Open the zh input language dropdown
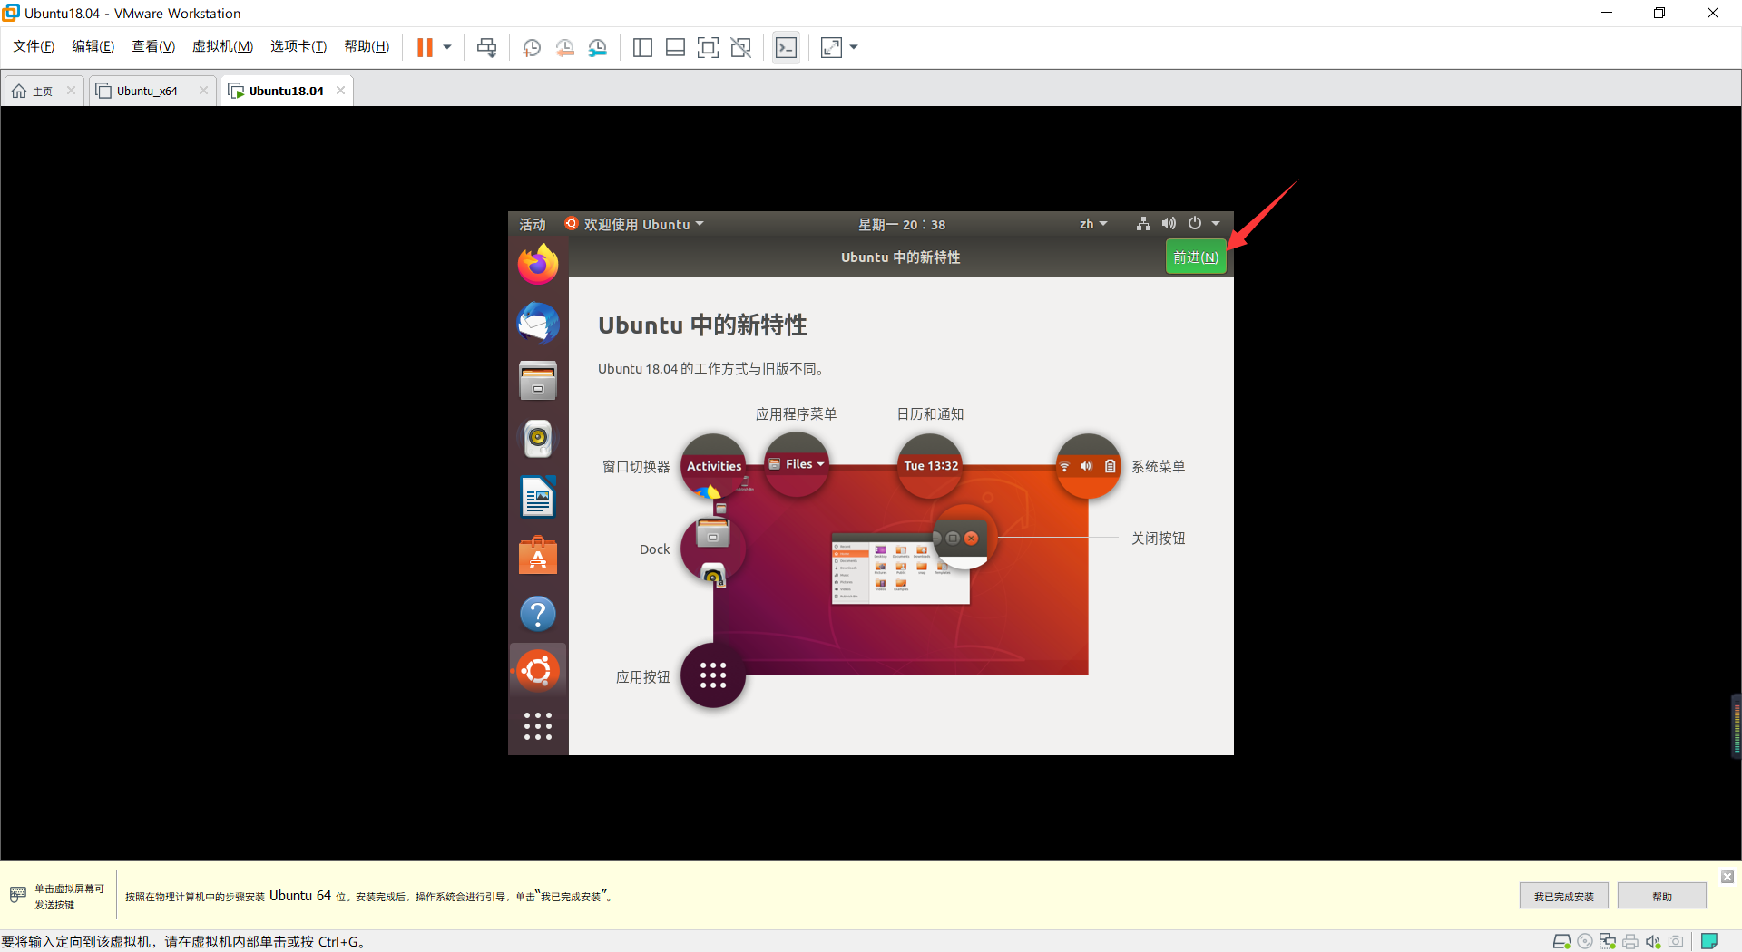Screen dimensions: 1742x952 tap(1093, 224)
